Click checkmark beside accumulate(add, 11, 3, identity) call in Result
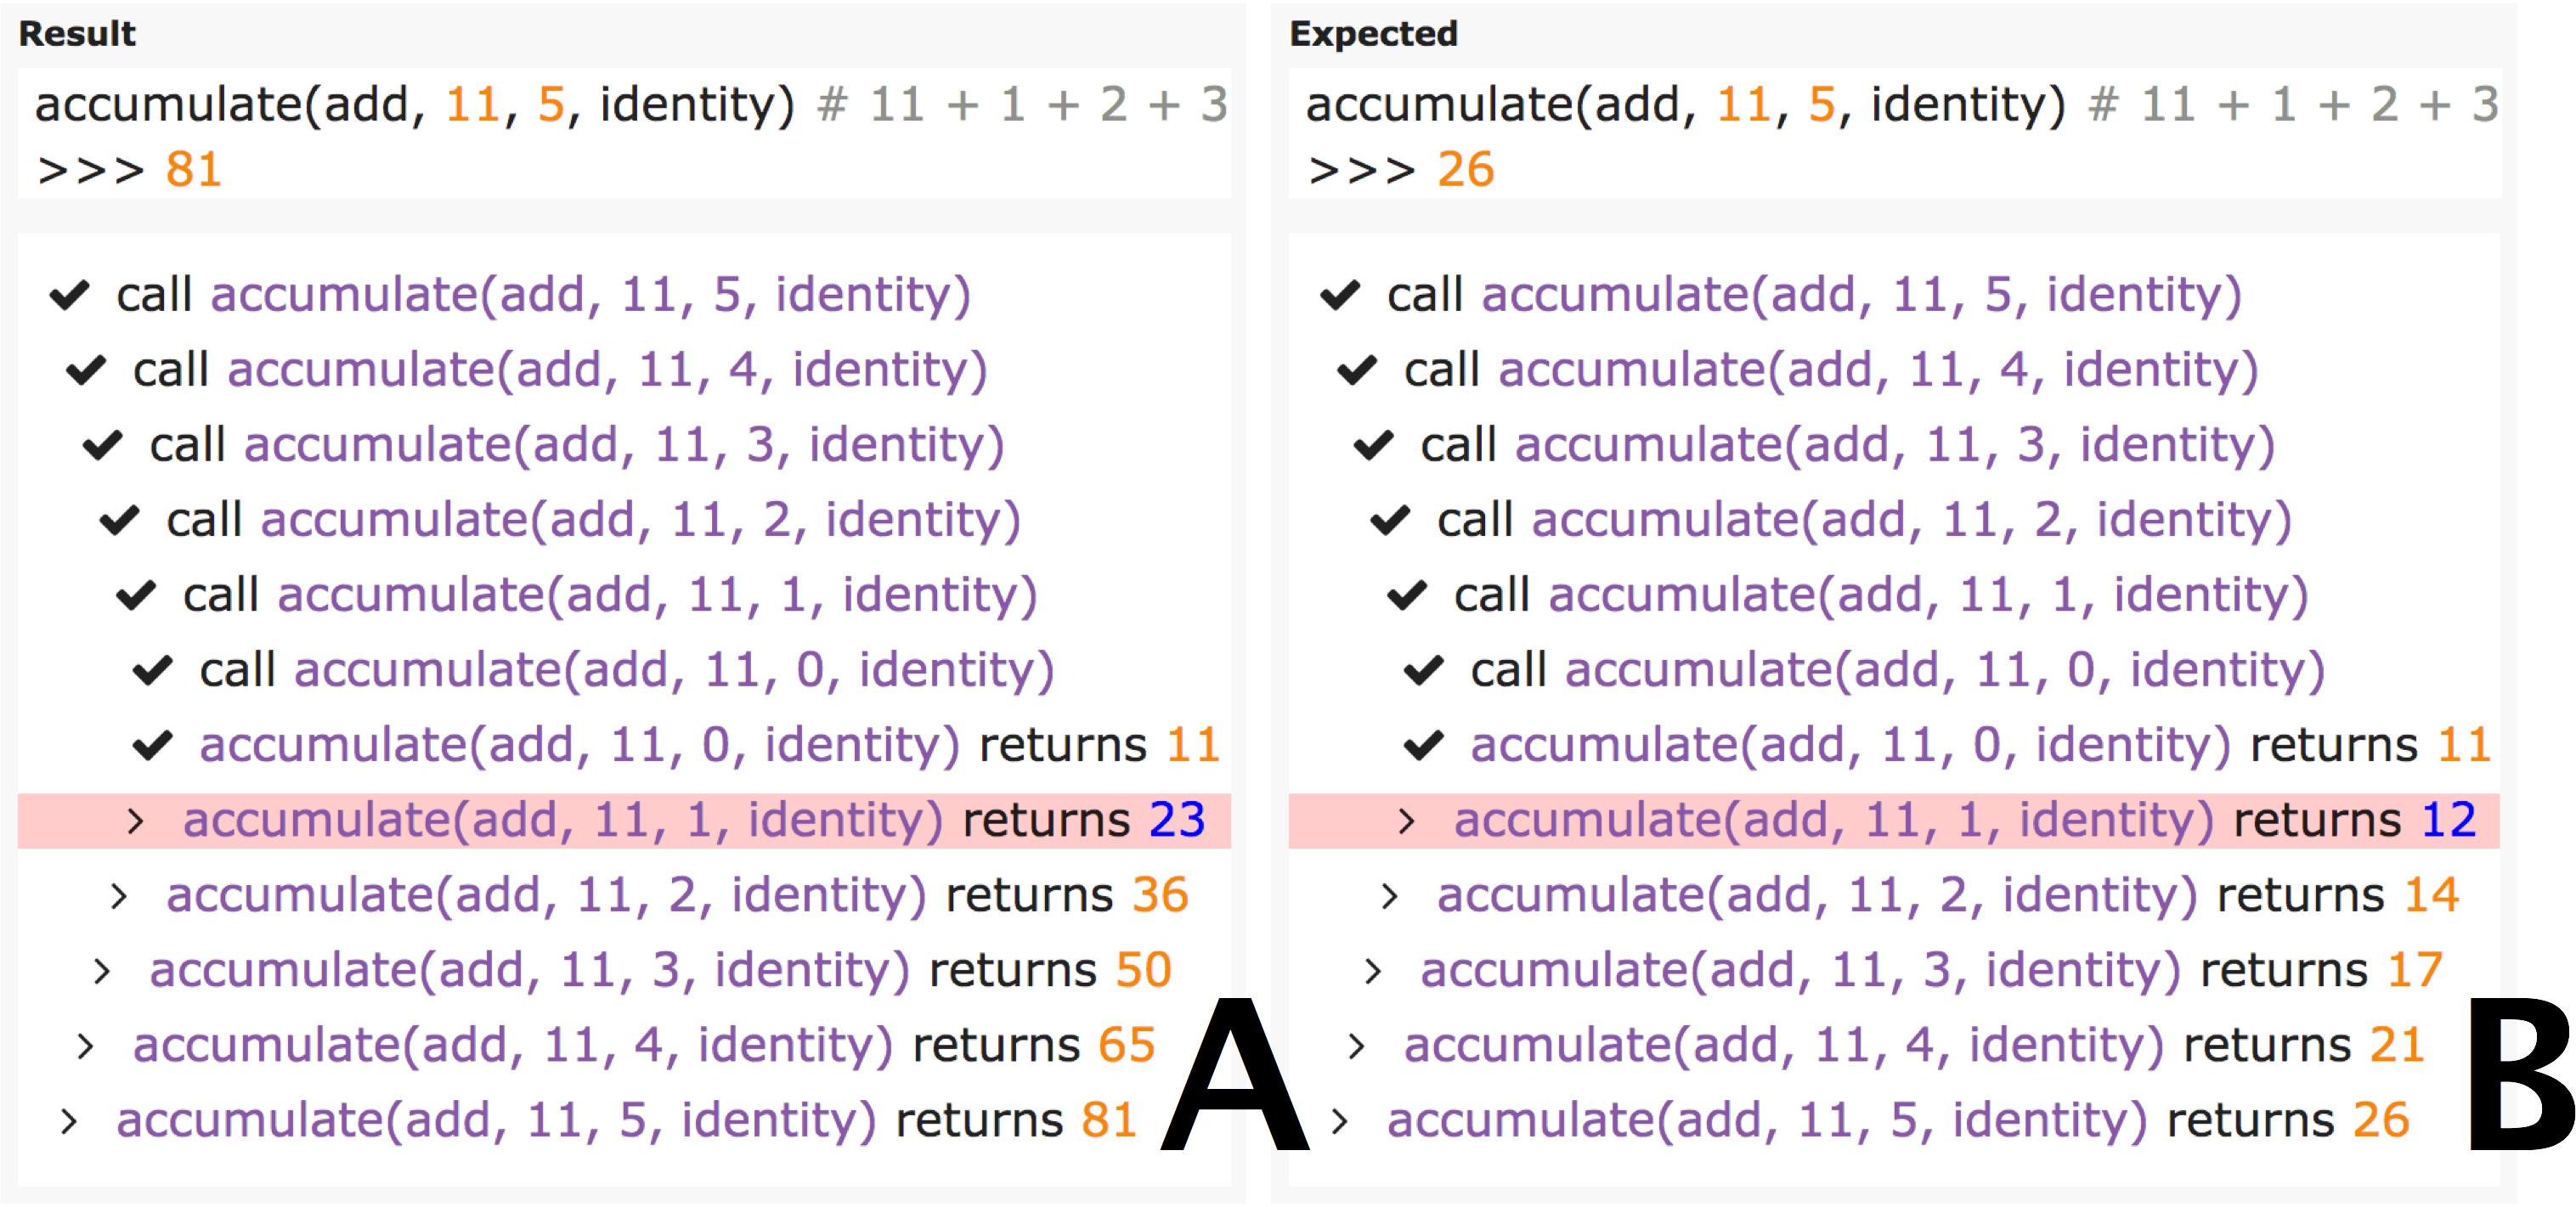Viewport: 2576px width, 1207px height. click(x=103, y=445)
